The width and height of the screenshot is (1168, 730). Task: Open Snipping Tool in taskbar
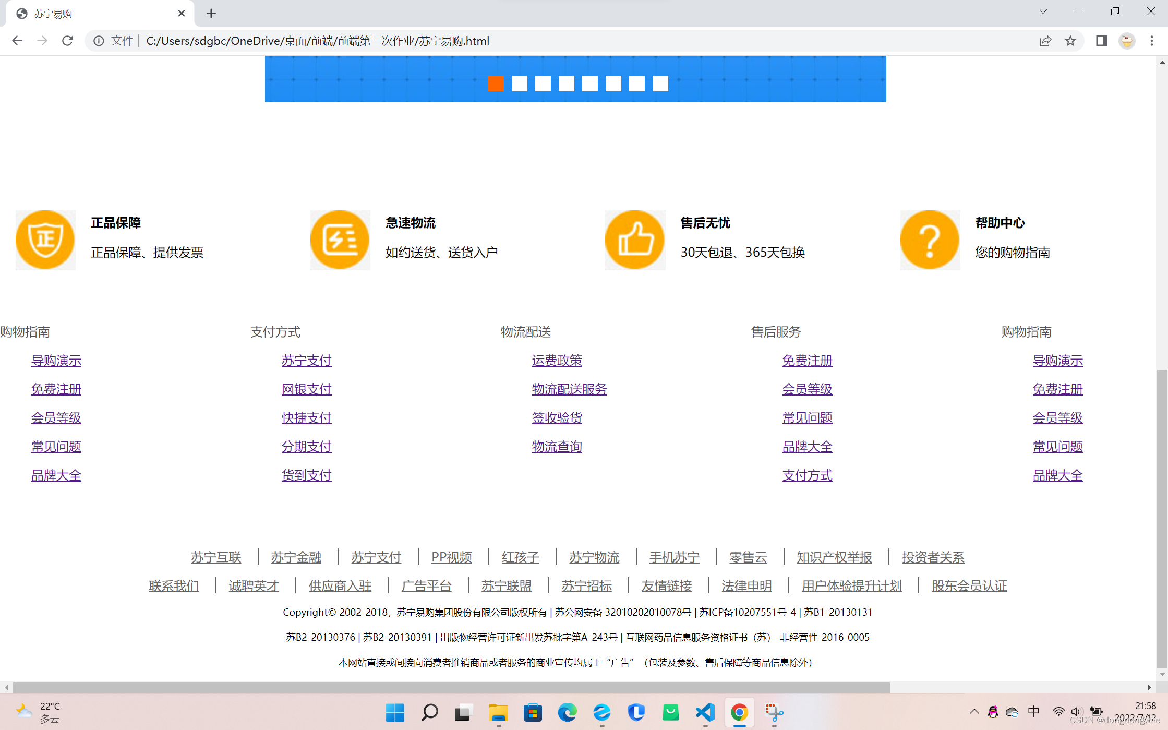774,712
